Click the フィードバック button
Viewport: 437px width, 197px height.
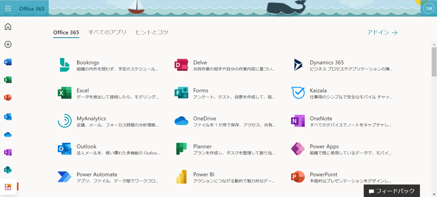(x=391, y=191)
